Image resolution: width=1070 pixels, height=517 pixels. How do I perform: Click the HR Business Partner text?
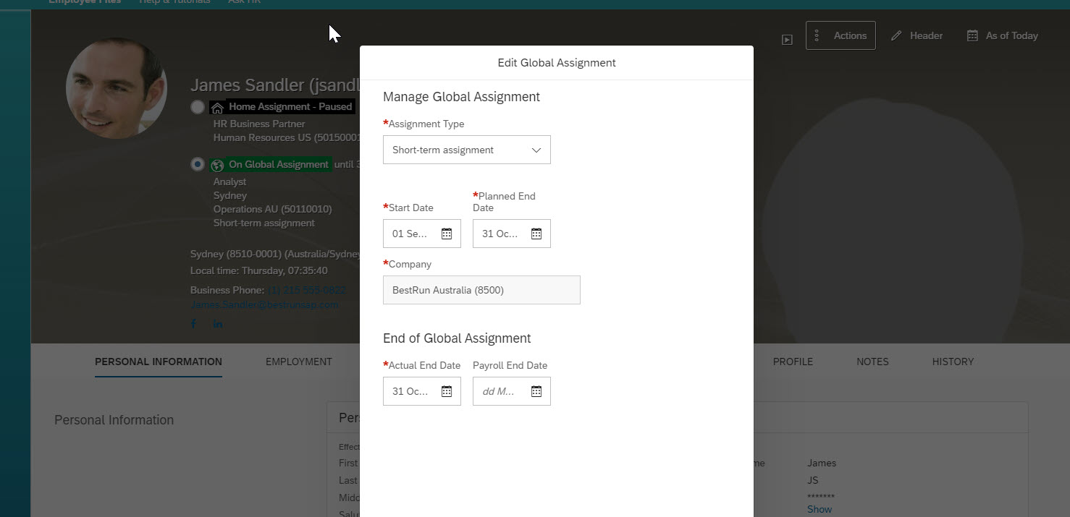point(259,124)
